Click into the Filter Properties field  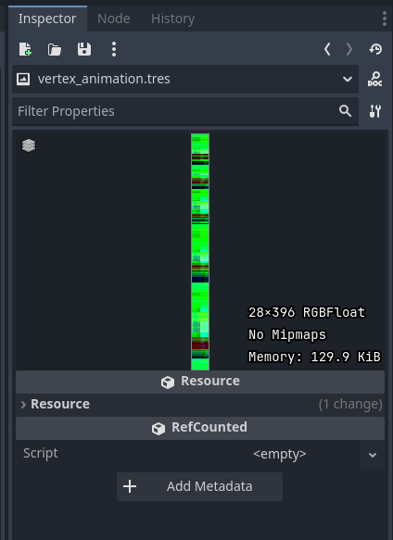click(176, 111)
